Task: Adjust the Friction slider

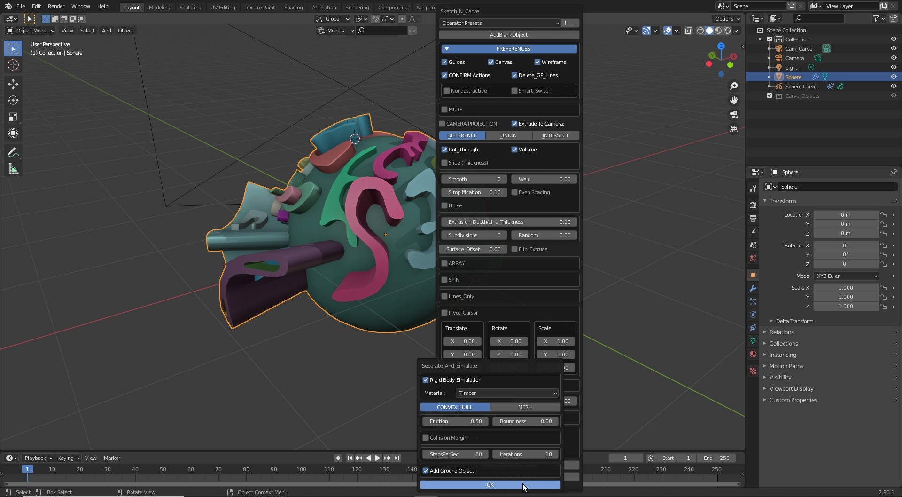Action: pyautogui.click(x=455, y=421)
